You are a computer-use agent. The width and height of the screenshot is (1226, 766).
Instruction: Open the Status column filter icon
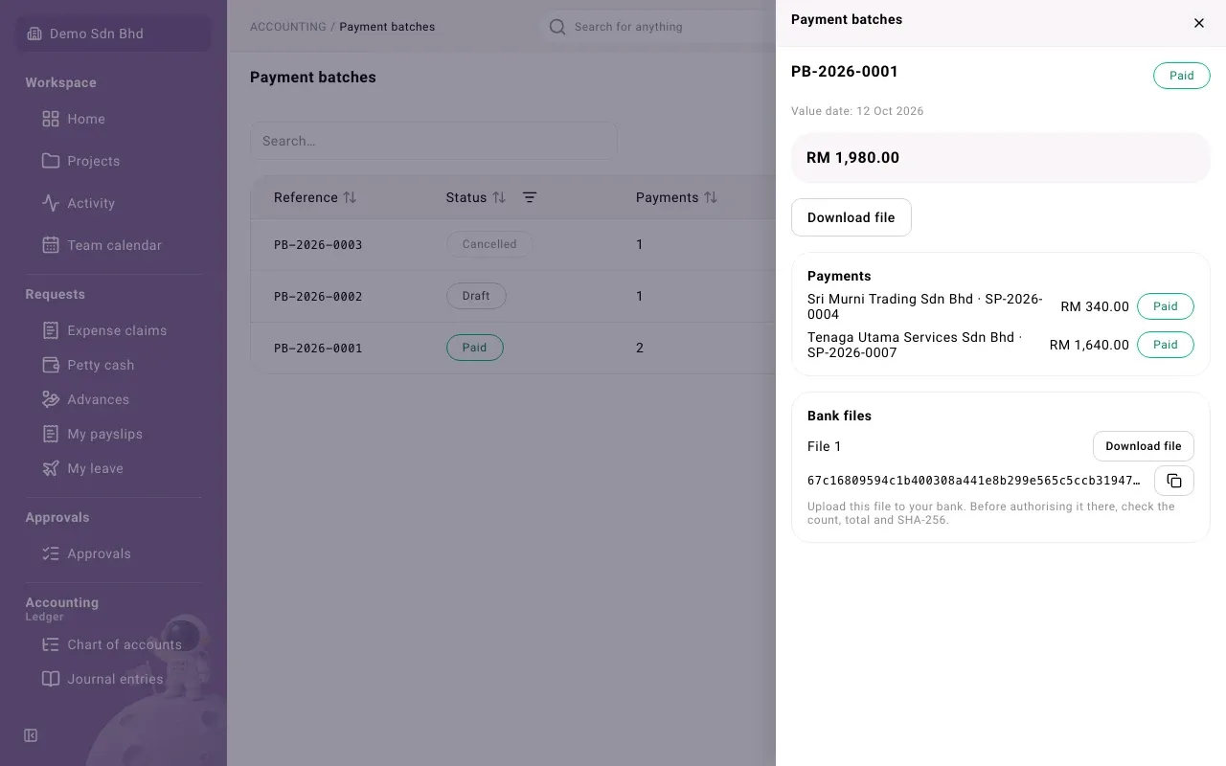[530, 197]
